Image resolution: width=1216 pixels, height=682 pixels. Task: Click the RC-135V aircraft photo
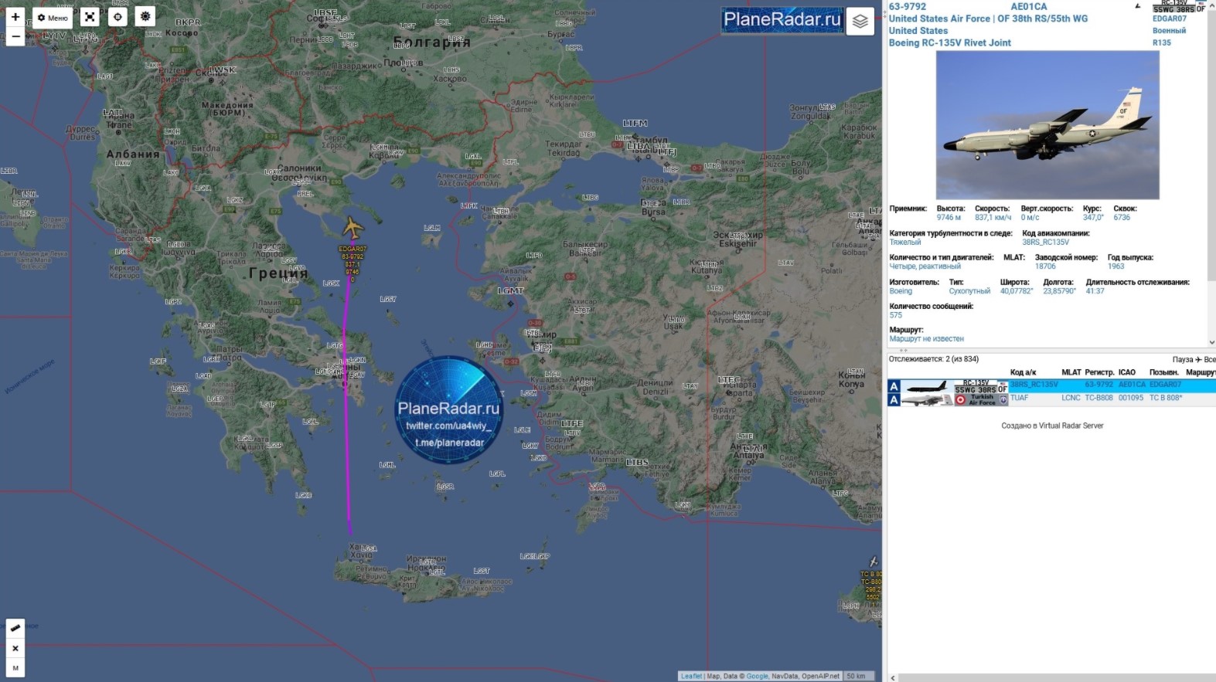click(1047, 125)
